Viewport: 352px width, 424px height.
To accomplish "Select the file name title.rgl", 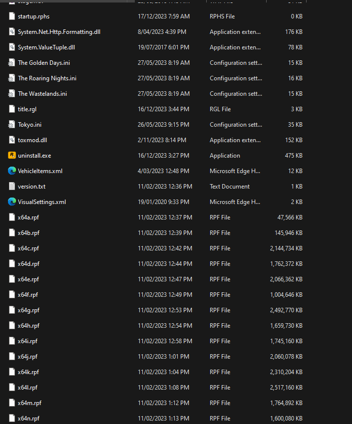I will pyautogui.click(x=27, y=109).
